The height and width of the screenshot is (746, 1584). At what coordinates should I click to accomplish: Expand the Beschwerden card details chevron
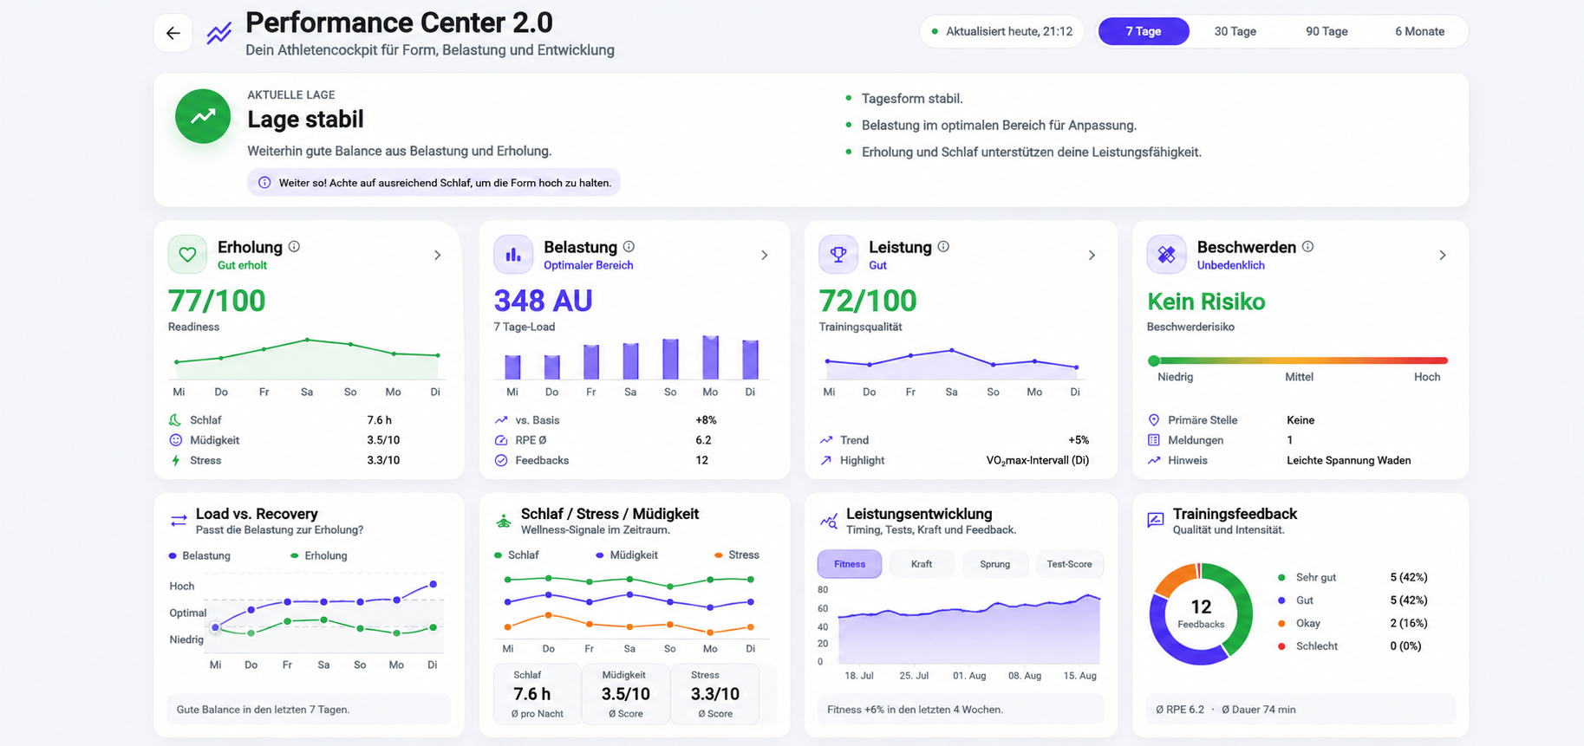coord(1443,256)
